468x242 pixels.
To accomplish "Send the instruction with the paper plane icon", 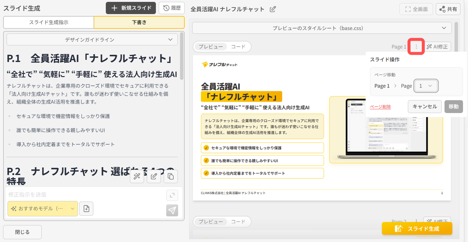I will coord(172,210).
